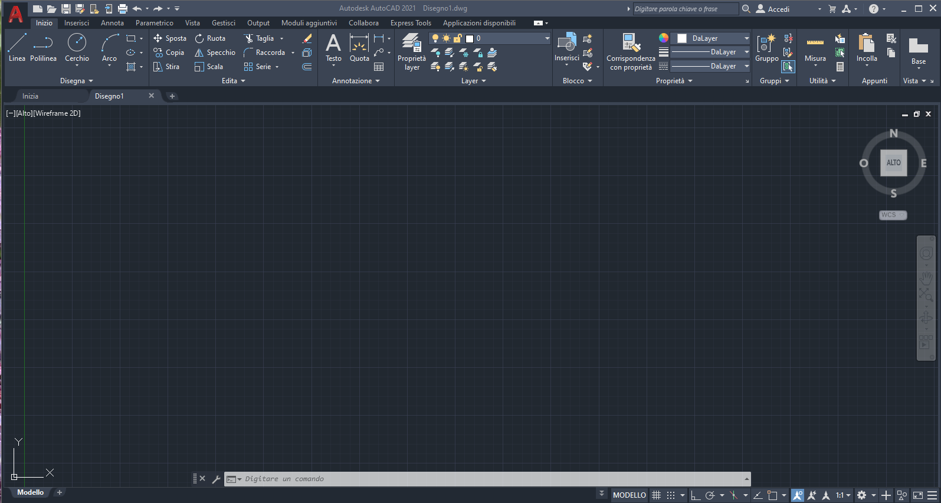Screen dimensions: 941x503
Task: Toggle ortho mode in status bar
Action: point(696,495)
